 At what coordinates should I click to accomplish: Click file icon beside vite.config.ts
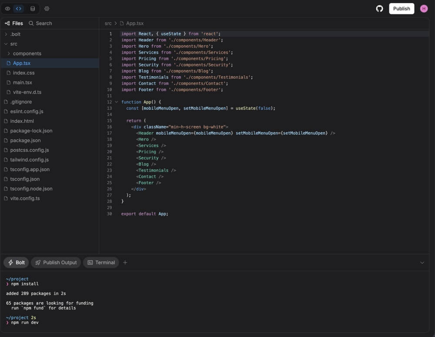(x=6, y=199)
